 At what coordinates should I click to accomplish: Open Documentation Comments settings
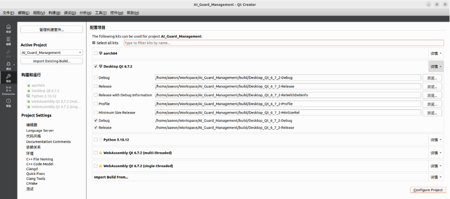48,142
